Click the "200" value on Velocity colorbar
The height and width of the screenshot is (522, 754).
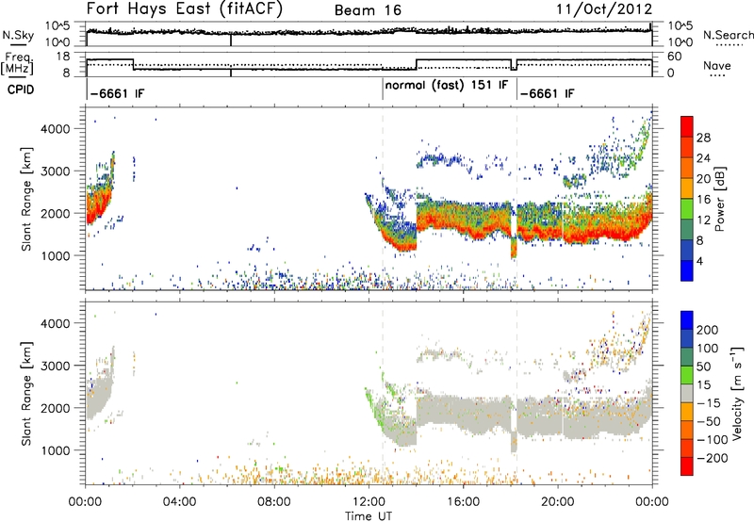[708, 330]
